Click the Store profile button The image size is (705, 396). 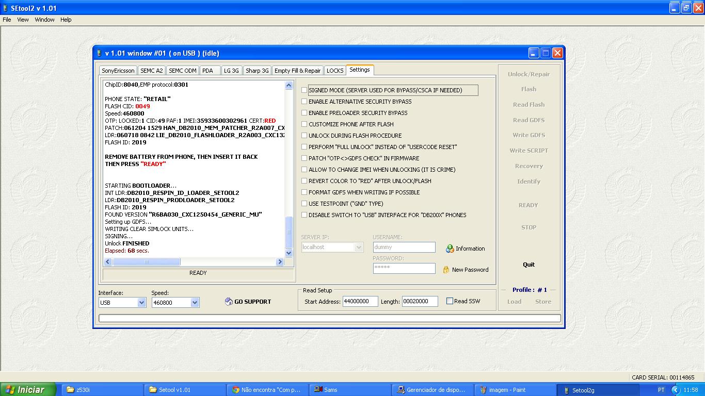point(543,302)
